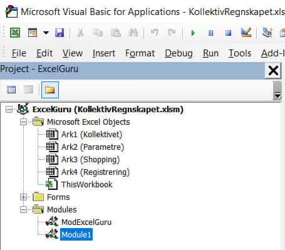285x250 pixels.
Task: Open the Debug menu
Action: 179,53
